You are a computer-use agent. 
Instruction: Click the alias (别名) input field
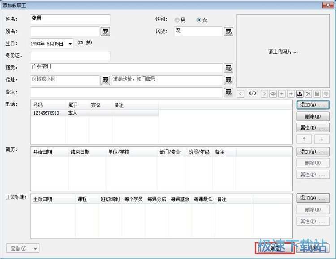65,31
